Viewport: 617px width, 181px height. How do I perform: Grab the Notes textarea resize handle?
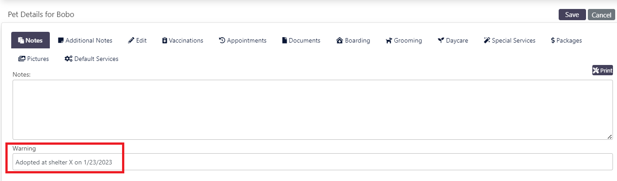click(x=610, y=136)
